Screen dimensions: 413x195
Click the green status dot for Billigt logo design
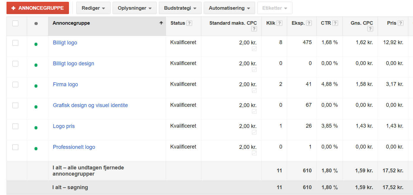(x=36, y=65)
